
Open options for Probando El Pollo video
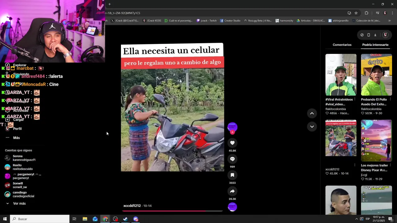tap(390, 99)
